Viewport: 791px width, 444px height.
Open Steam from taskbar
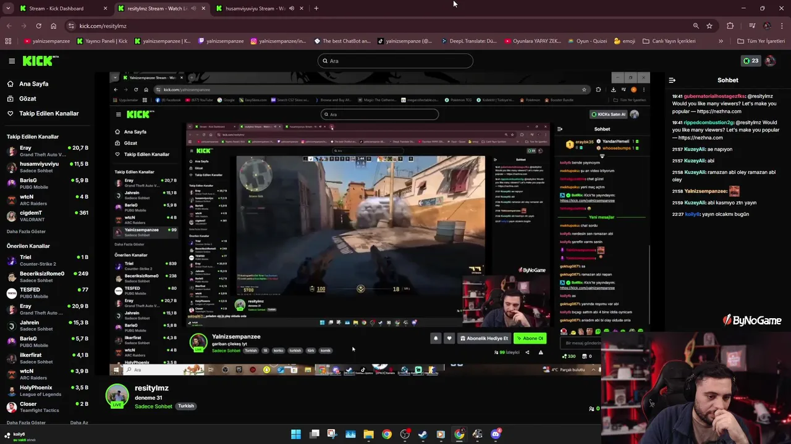pyautogui.click(x=423, y=434)
